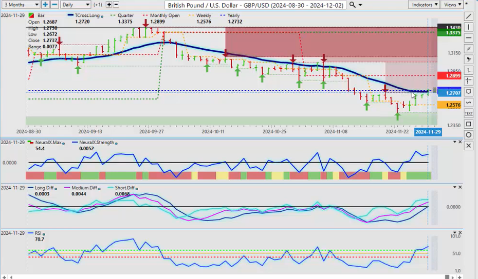Image resolution: width=478 pixels, height=279 pixels.
Task: Click the Quarter legend label
Action: pos(125,15)
